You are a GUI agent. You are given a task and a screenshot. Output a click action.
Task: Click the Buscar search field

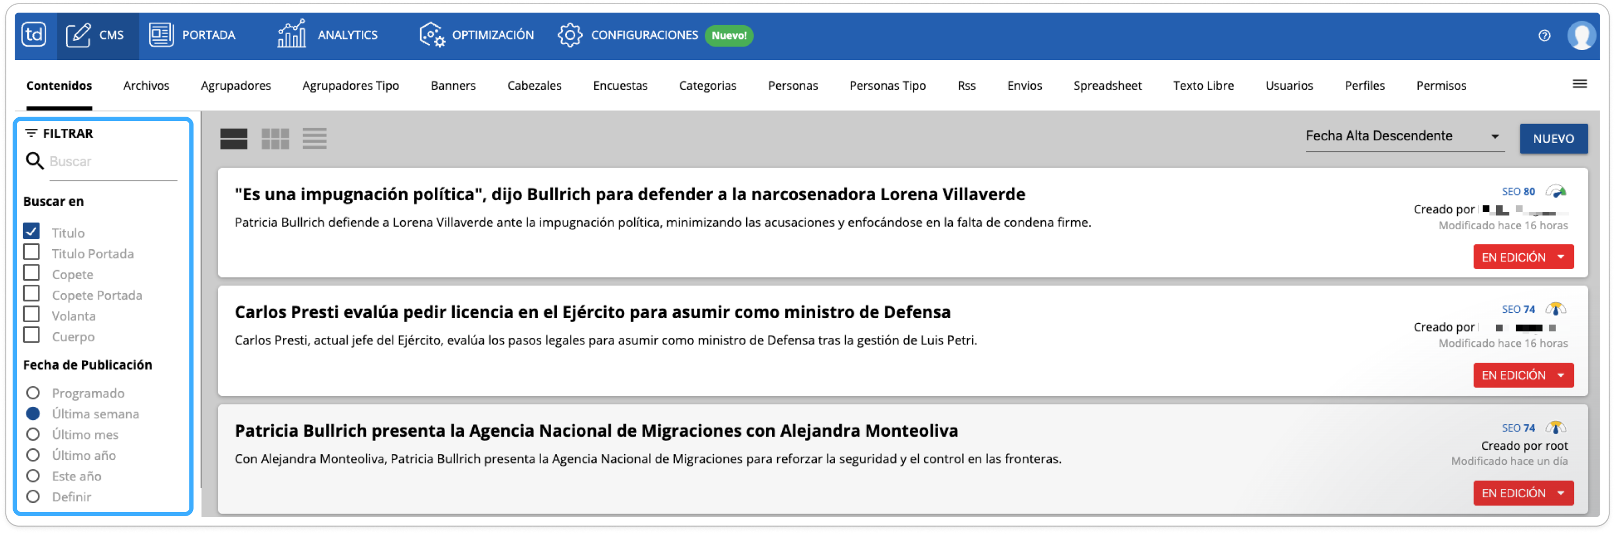(x=113, y=162)
